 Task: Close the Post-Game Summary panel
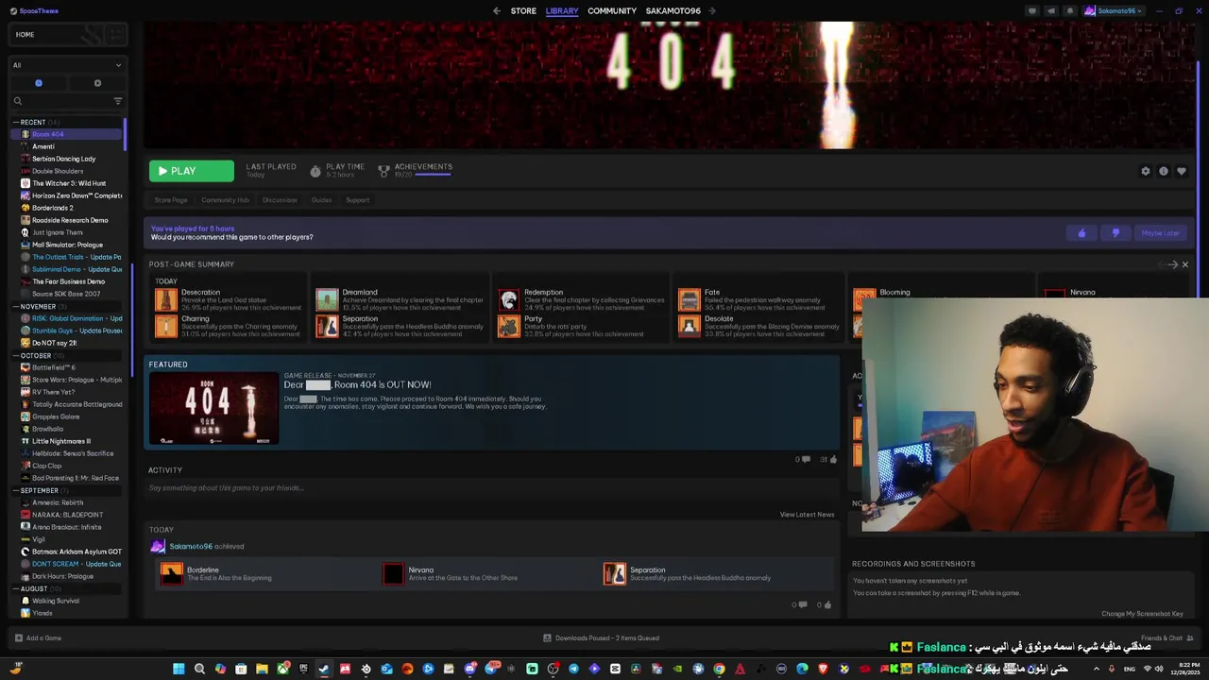pos(1185,264)
